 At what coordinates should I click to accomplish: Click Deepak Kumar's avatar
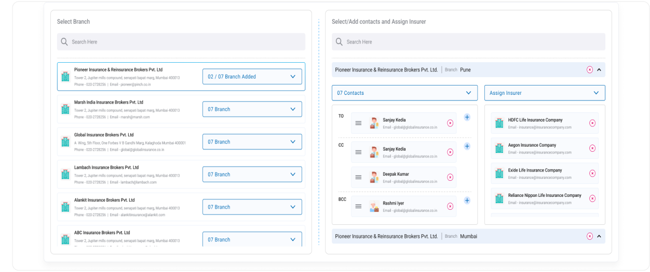pos(374,177)
